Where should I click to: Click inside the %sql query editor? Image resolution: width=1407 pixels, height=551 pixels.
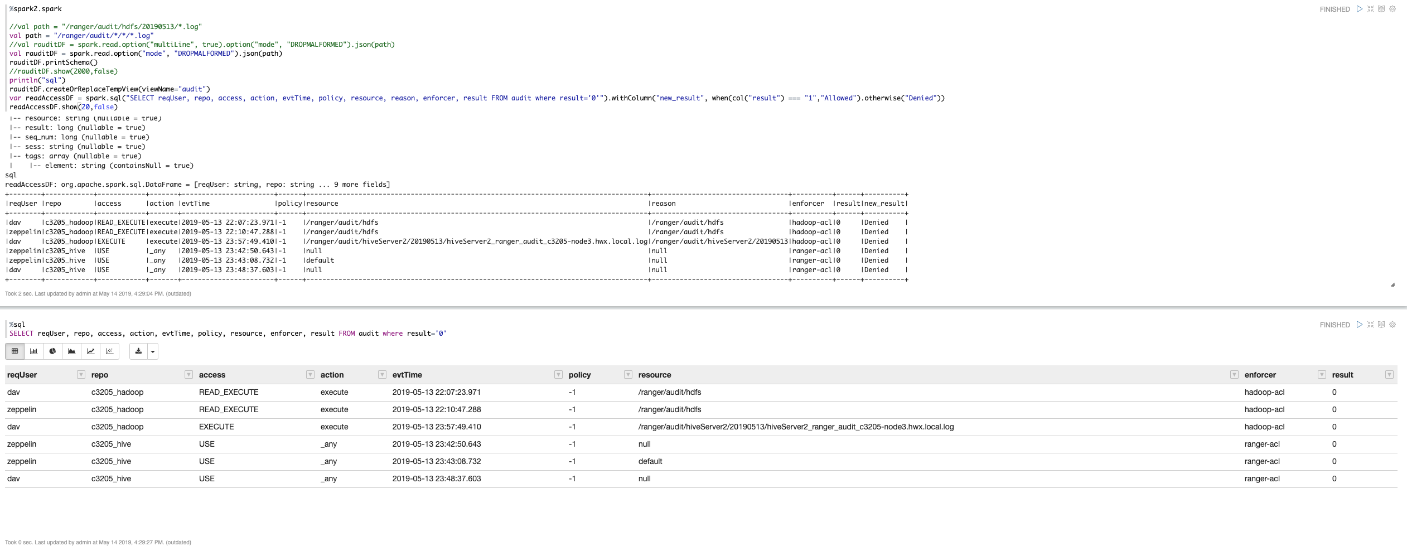click(223, 333)
